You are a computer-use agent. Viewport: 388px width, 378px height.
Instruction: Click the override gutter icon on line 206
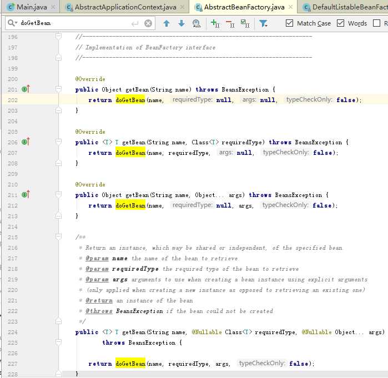(x=26, y=142)
